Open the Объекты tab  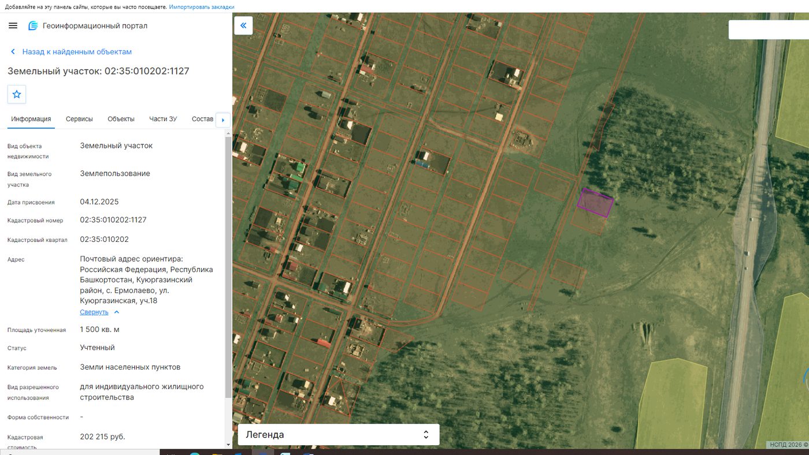click(121, 119)
